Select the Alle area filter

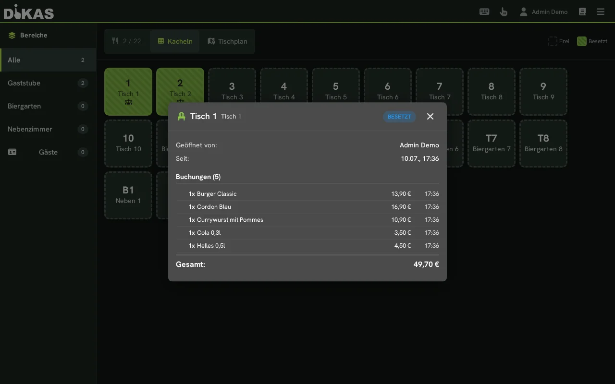click(x=48, y=60)
